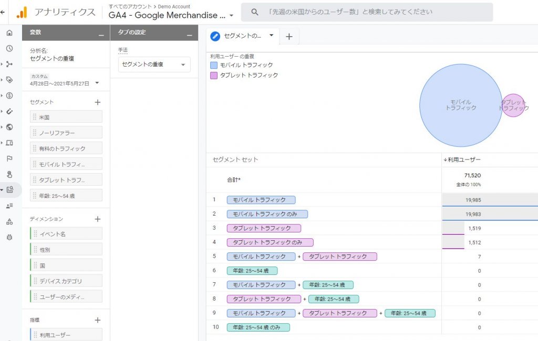Click the value 19,985 in the table
538x341 pixels.
click(x=473, y=200)
